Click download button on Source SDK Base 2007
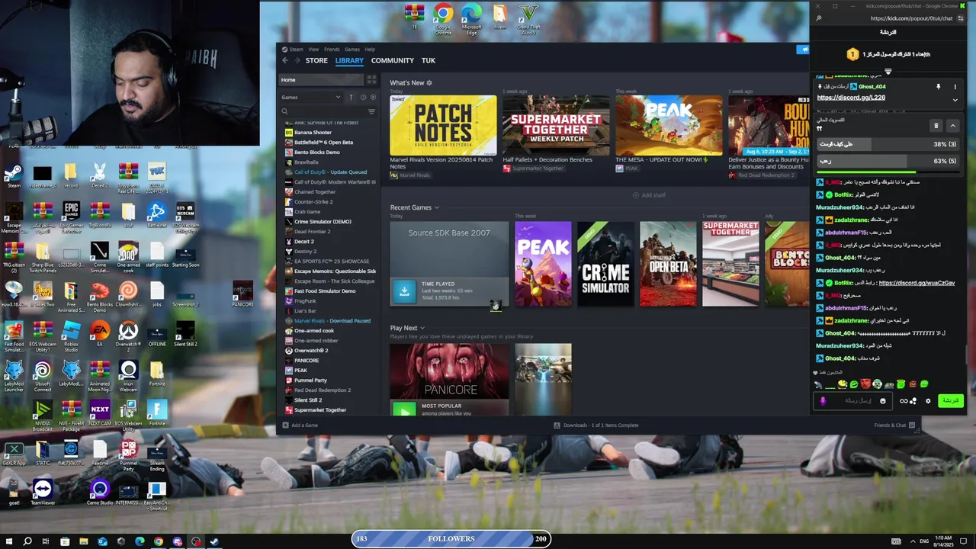The height and width of the screenshot is (549, 976). pos(404,291)
